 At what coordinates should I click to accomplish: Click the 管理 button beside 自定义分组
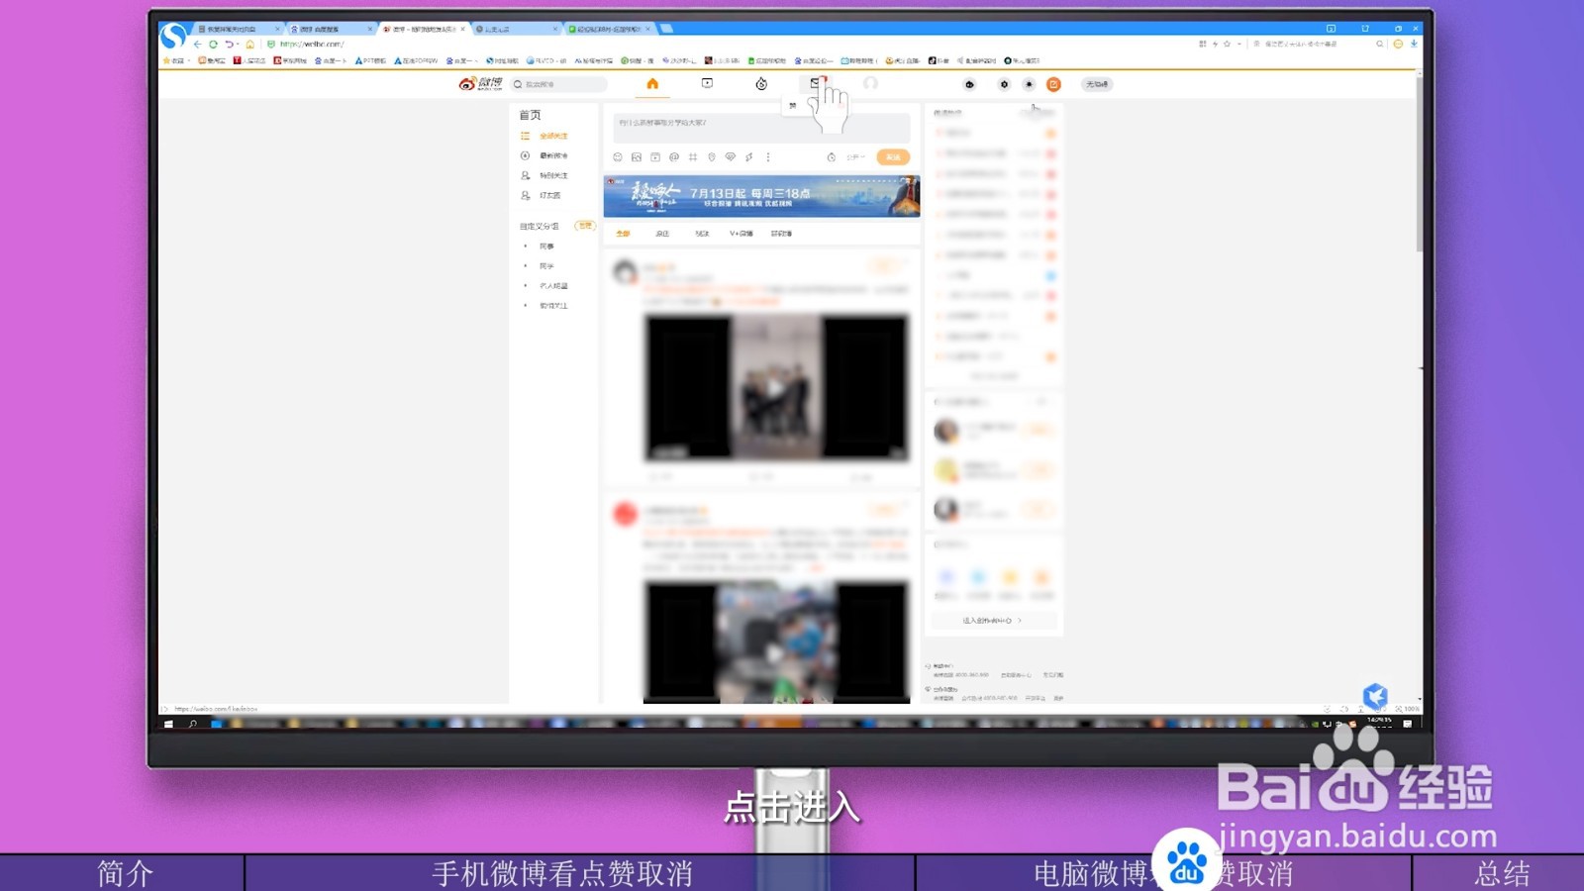click(x=585, y=226)
